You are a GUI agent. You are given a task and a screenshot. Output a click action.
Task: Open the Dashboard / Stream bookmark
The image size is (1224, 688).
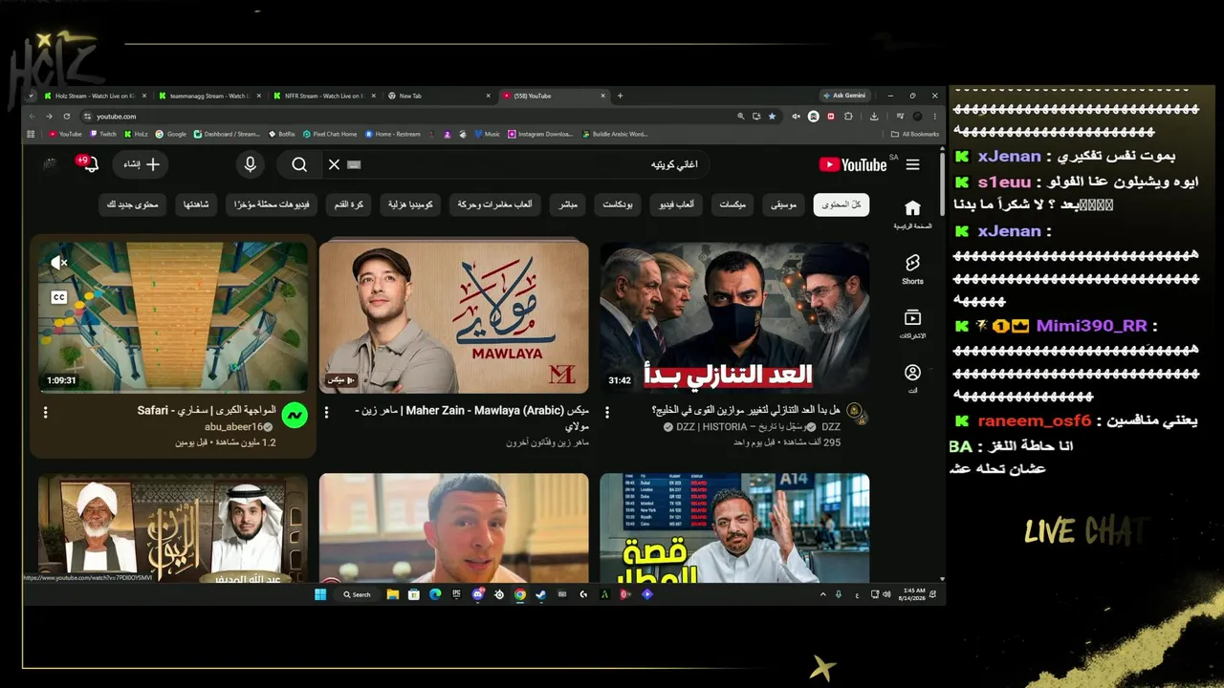(x=228, y=134)
